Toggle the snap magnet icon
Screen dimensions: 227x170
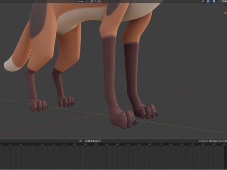point(92,1)
